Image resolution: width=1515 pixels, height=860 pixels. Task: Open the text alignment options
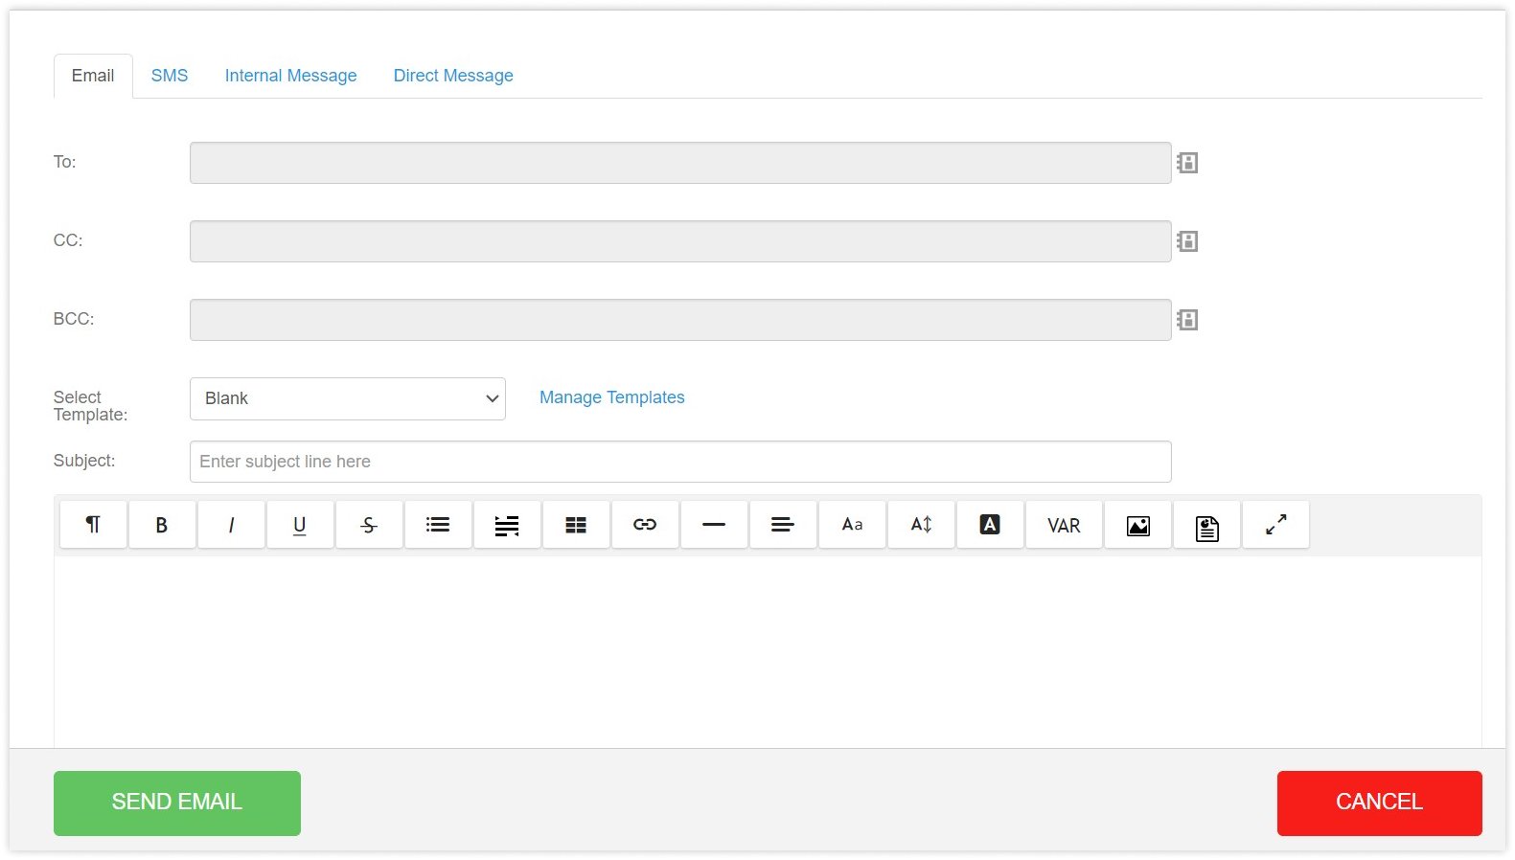click(783, 525)
